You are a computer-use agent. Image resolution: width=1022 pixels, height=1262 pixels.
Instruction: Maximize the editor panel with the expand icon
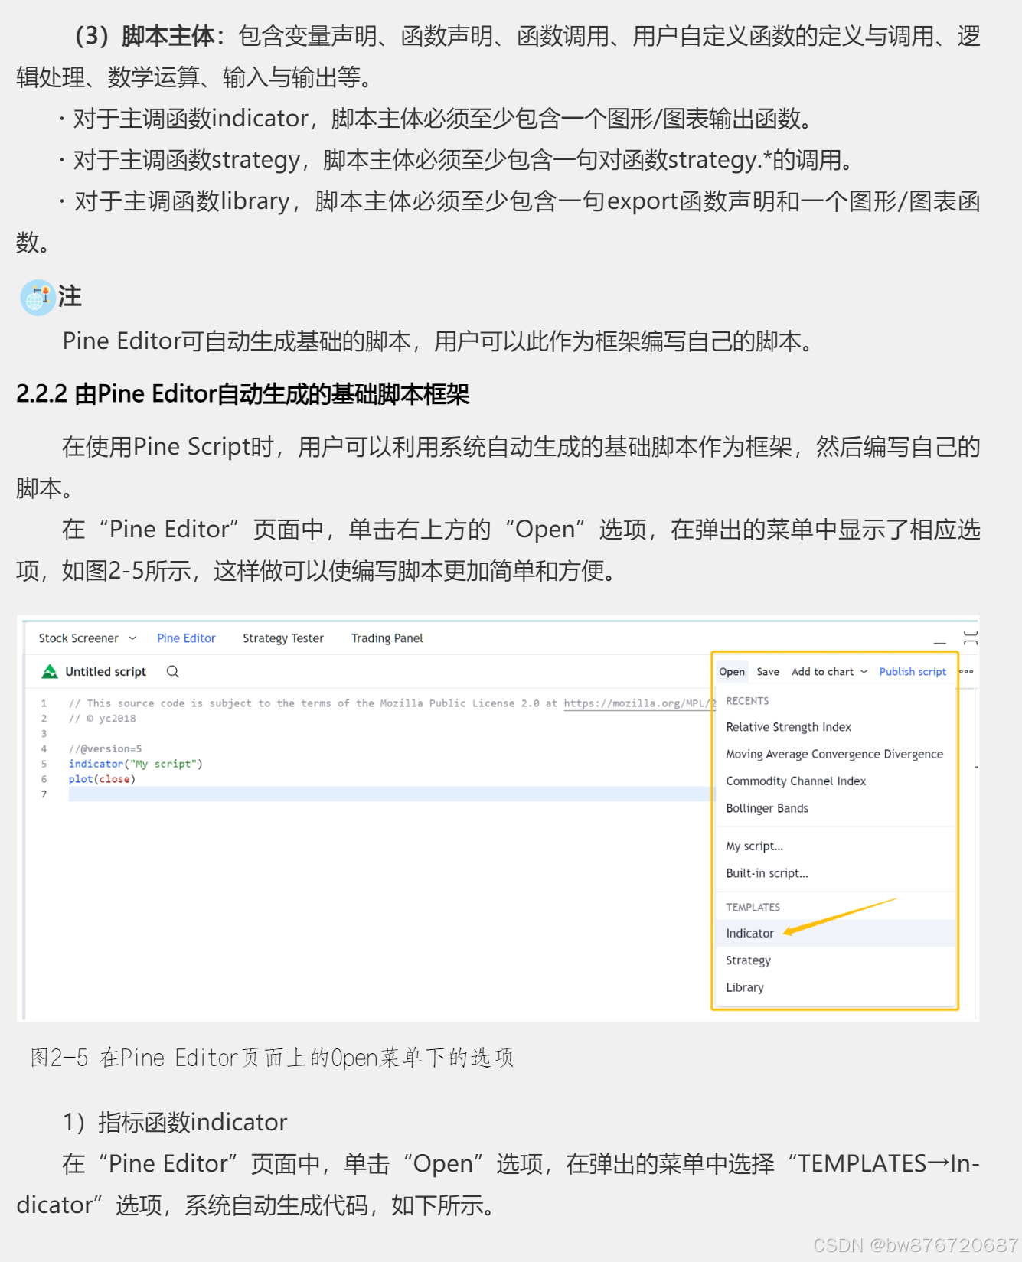971,638
